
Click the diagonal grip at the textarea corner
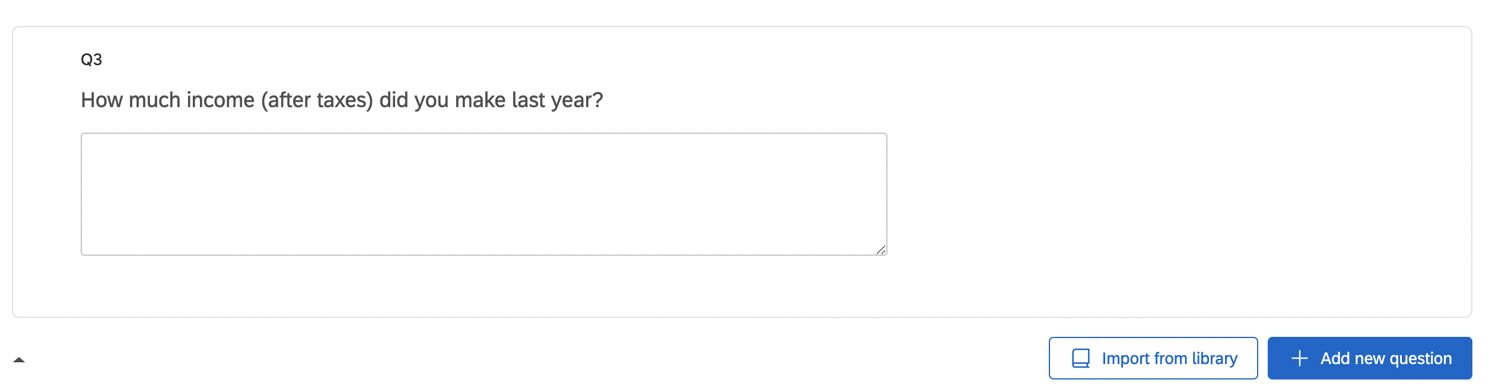pyautogui.click(x=881, y=250)
